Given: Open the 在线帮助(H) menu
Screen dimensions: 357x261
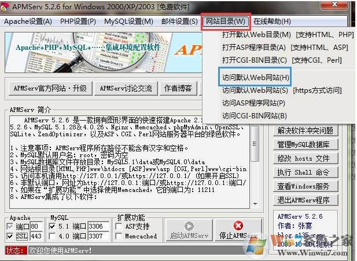Looking at the screenshot, I should coord(272,21).
